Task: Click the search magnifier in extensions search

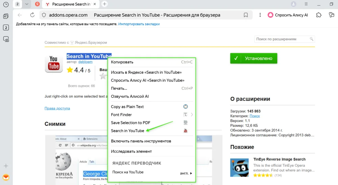Action: pyautogui.click(x=312, y=39)
